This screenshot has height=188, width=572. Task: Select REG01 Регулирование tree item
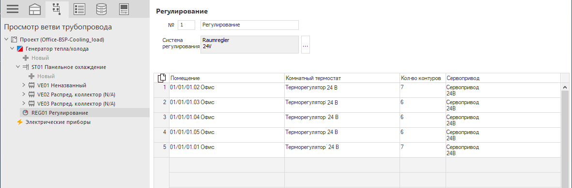click(60, 113)
